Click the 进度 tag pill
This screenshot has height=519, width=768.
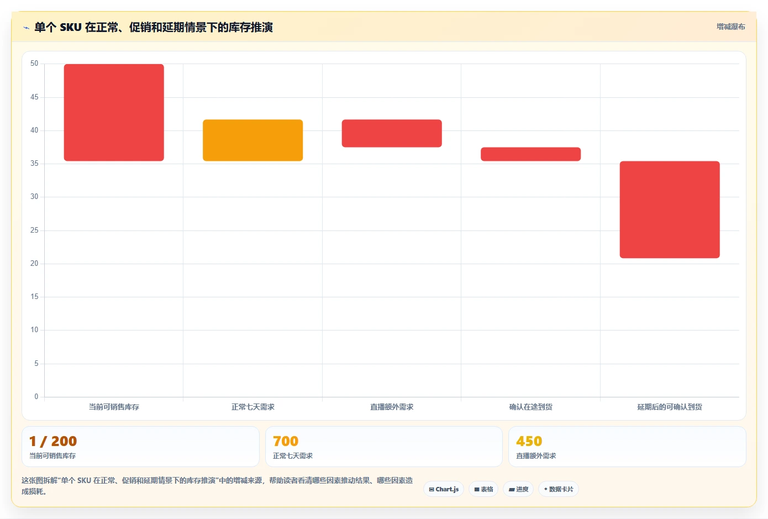pyautogui.click(x=518, y=489)
